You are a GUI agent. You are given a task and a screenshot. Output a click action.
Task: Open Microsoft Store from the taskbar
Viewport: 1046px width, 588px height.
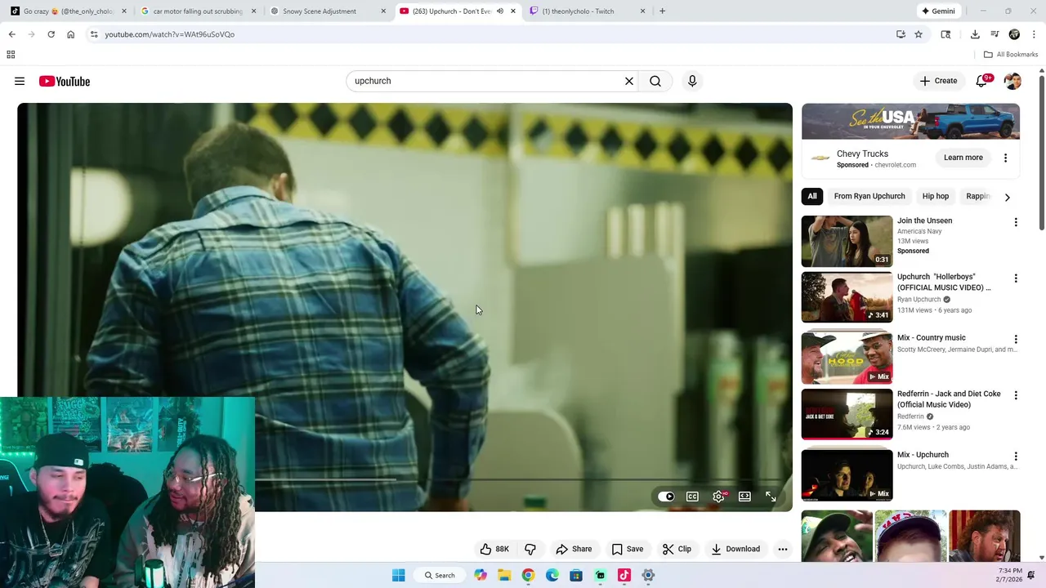(x=576, y=575)
